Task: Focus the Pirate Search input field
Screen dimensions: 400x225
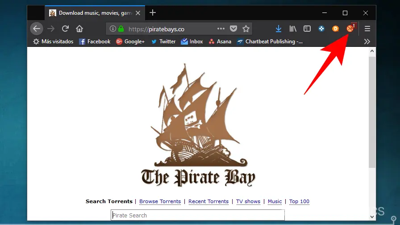Action: click(198, 215)
